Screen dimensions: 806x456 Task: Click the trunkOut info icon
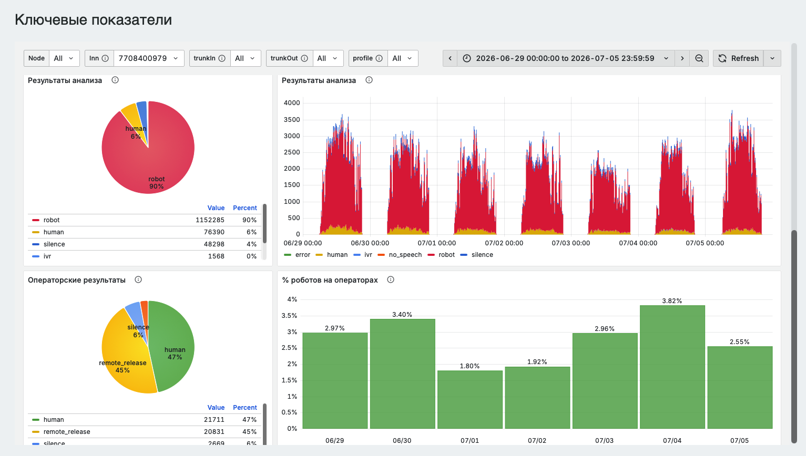coord(304,58)
